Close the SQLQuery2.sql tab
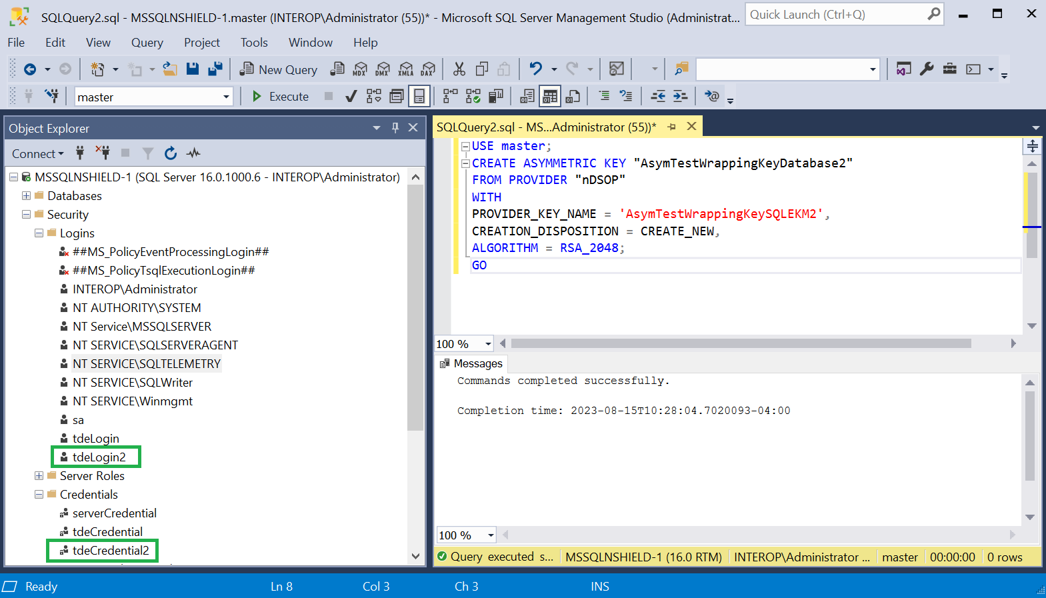The image size is (1046, 598). pos(691,127)
